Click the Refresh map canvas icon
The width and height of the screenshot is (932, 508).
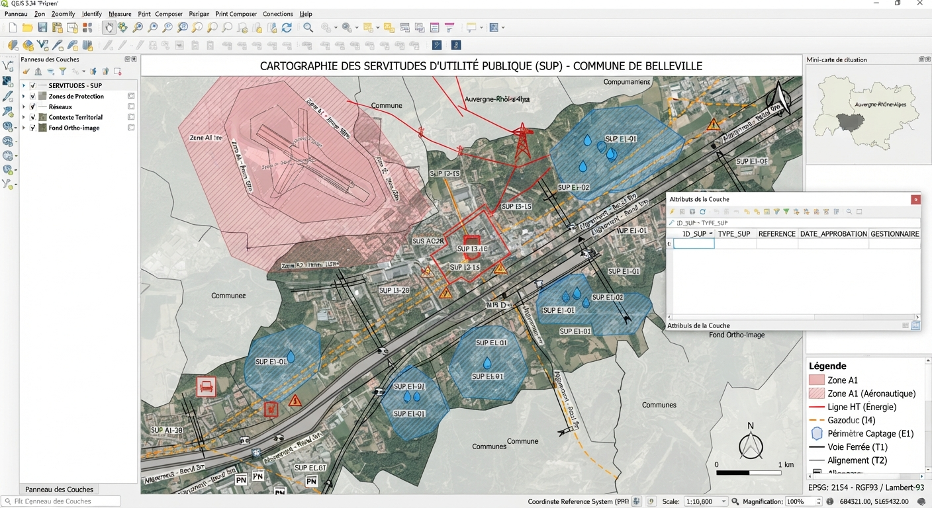click(287, 28)
